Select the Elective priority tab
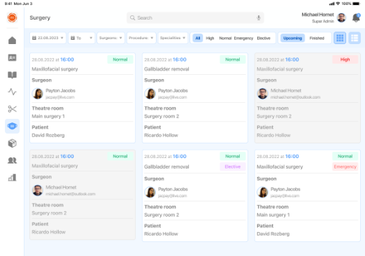Viewport: 365px width, 256px height. [x=264, y=38]
